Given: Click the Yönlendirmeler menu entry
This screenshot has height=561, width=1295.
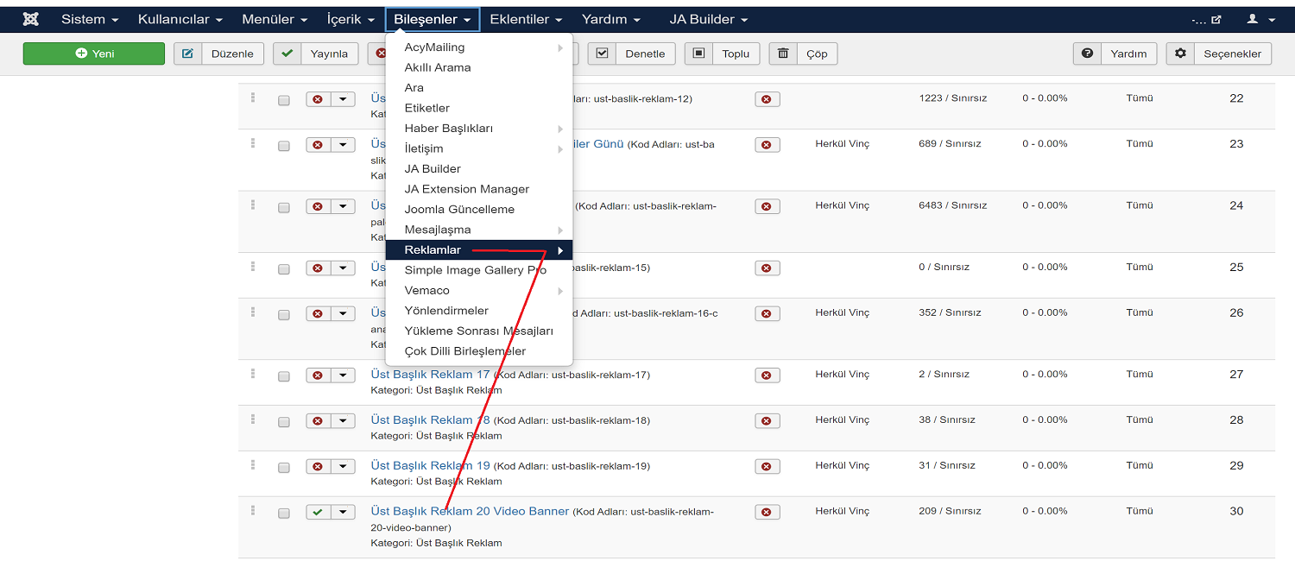Looking at the screenshot, I should point(446,311).
